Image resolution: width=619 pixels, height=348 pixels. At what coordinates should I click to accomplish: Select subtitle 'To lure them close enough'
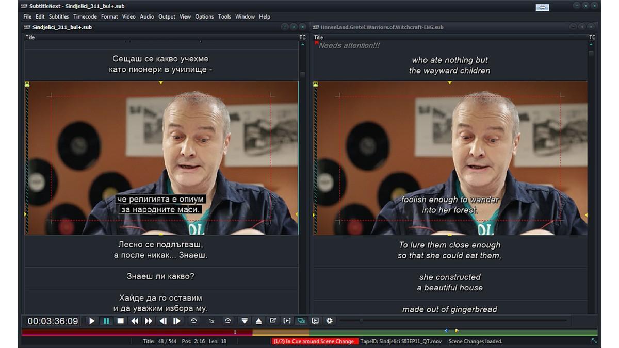pos(449,250)
